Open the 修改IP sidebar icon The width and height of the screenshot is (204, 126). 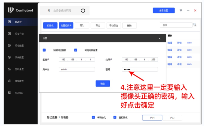tap(9, 22)
